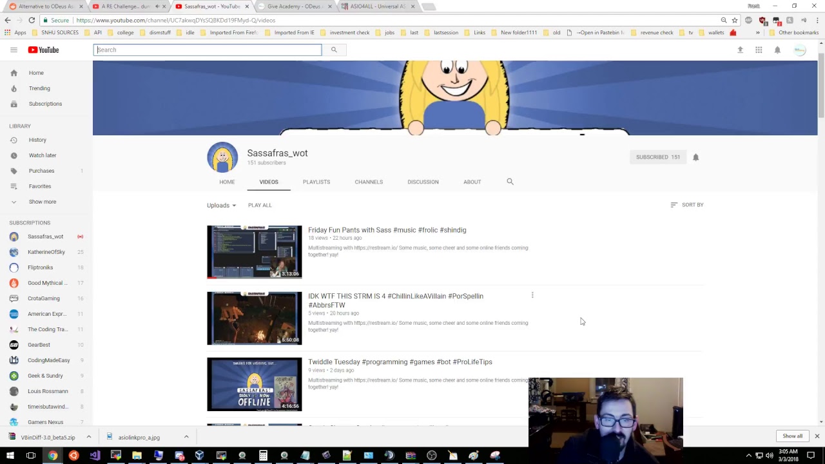Image resolution: width=825 pixels, height=464 pixels.
Task: Open the account avatar menu
Action: tap(800, 50)
